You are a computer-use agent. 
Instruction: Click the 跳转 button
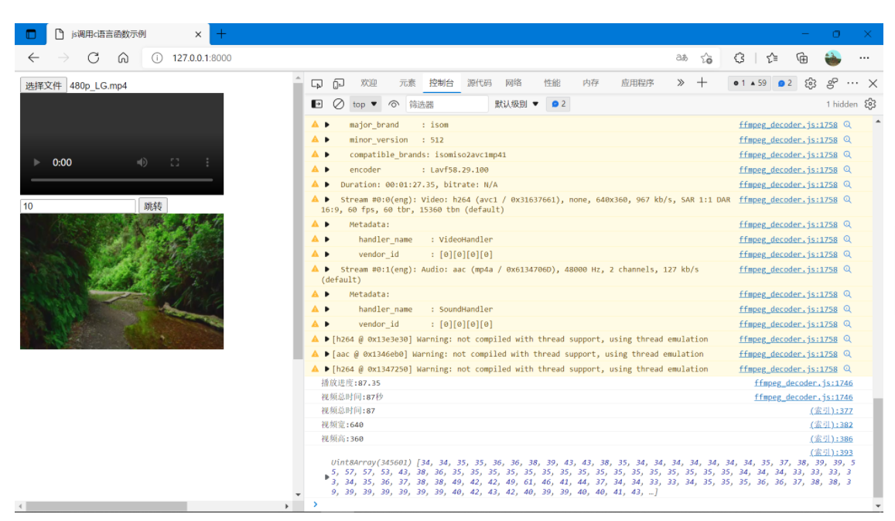(x=152, y=206)
